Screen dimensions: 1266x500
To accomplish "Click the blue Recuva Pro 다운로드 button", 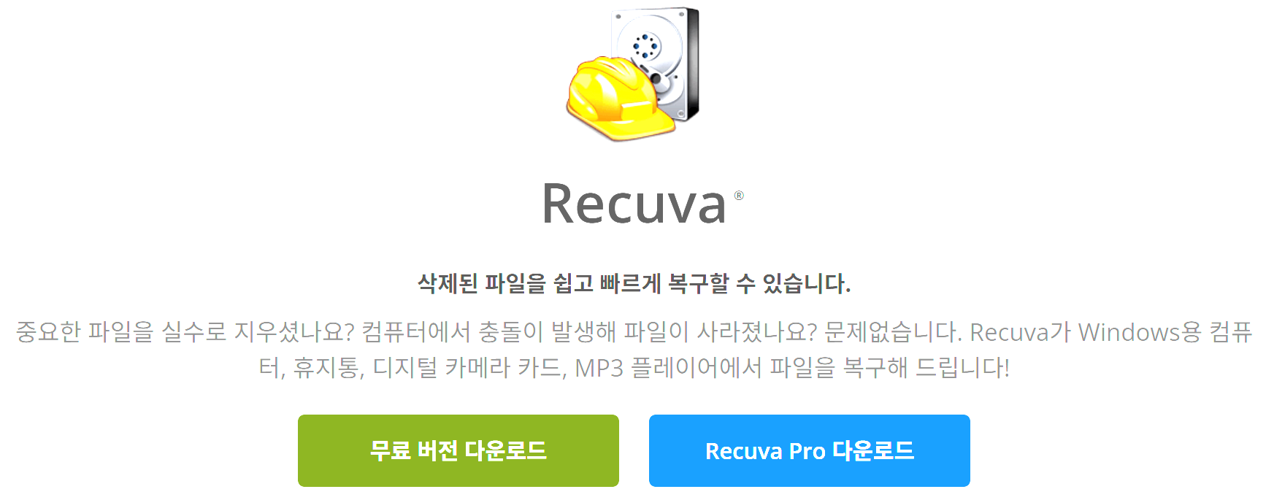I will click(x=810, y=450).
